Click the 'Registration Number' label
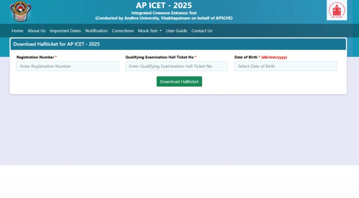Image resolution: width=359 pixels, height=198 pixels. (35, 57)
